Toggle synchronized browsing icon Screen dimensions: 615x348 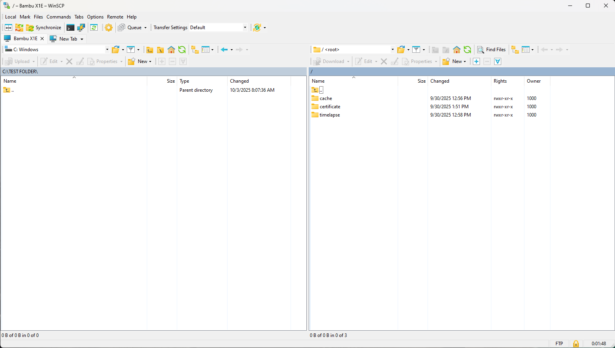(94, 28)
